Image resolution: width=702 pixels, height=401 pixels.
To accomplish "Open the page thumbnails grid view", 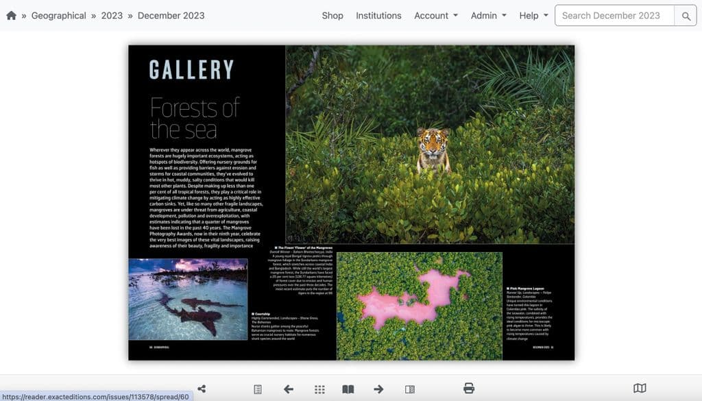I will coord(319,389).
